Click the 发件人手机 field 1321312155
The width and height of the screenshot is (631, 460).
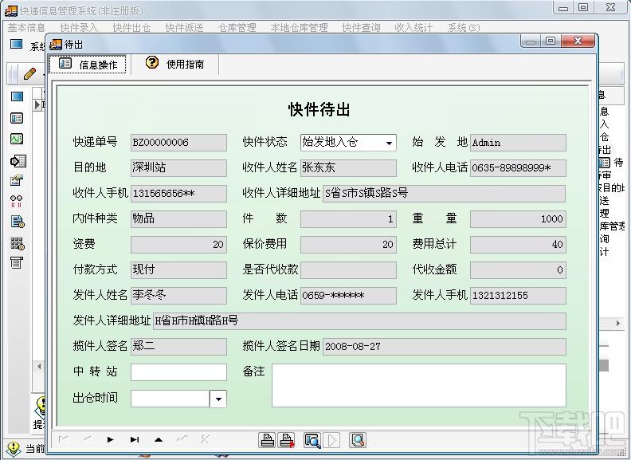[x=518, y=296]
